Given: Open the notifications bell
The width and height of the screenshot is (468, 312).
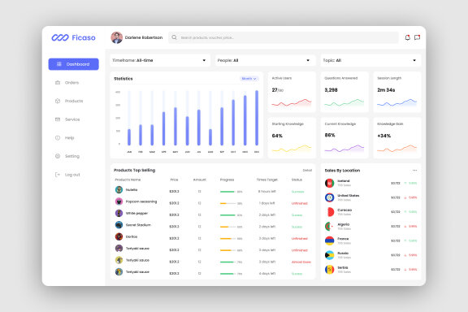Looking at the screenshot, I should 407,37.
